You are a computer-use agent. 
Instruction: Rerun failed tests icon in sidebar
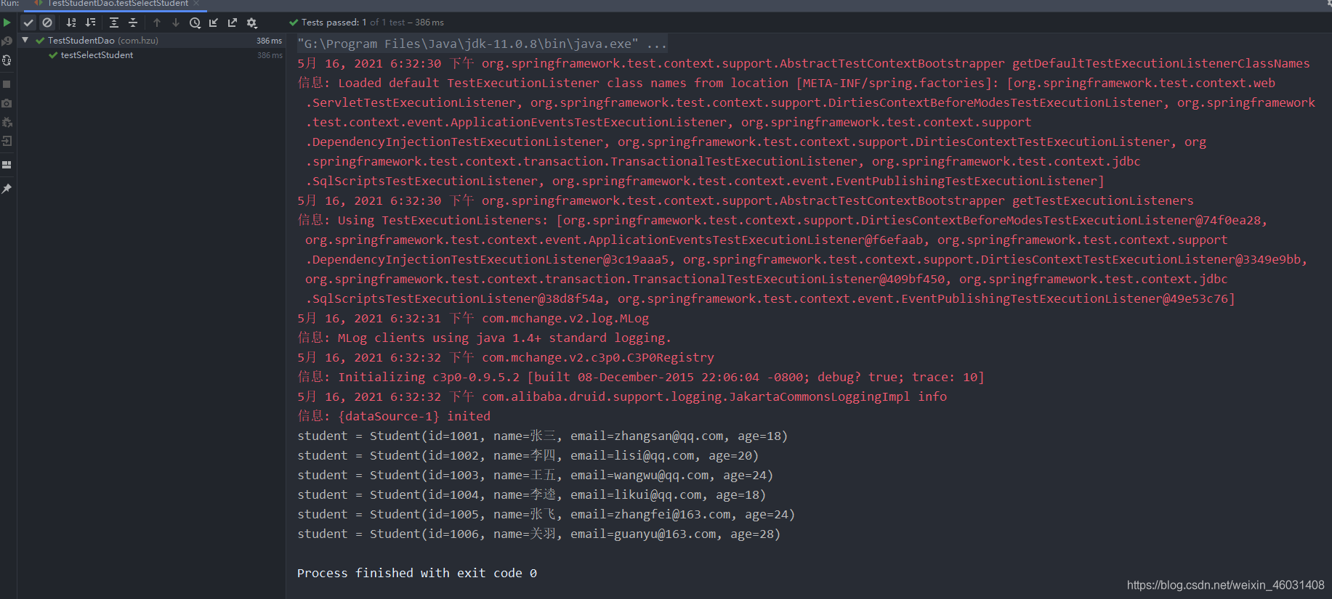tap(7, 41)
